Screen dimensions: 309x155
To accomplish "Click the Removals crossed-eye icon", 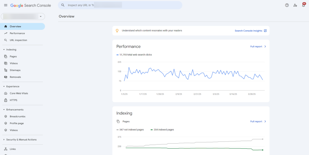I will point(6,77).
